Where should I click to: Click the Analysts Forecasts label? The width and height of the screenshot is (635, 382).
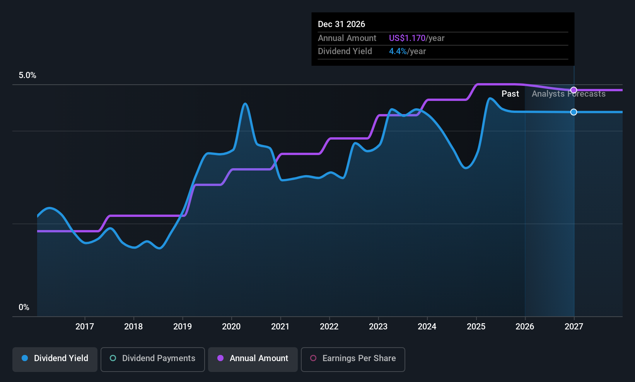[568, 94]
